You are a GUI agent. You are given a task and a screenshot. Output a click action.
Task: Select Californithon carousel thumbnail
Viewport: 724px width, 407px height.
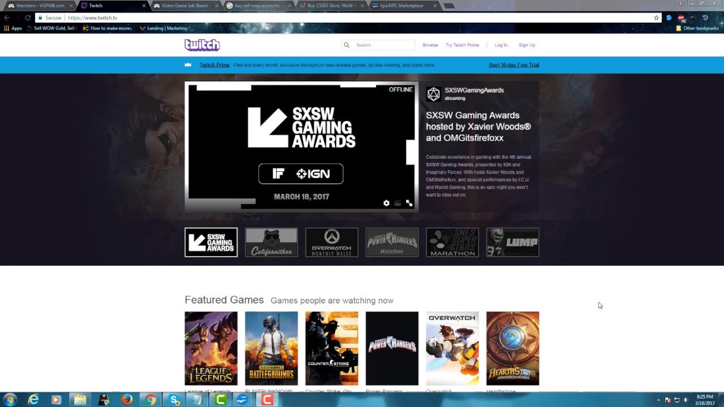tap(271, 242)
